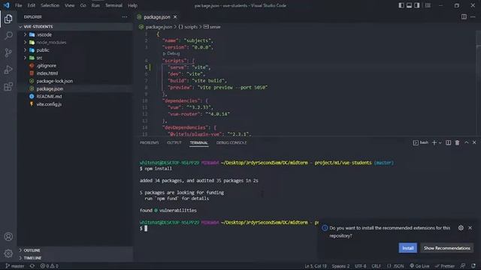Open package-lock.json file
Viewport: 481px width, 270px height.
click(75, 81)
